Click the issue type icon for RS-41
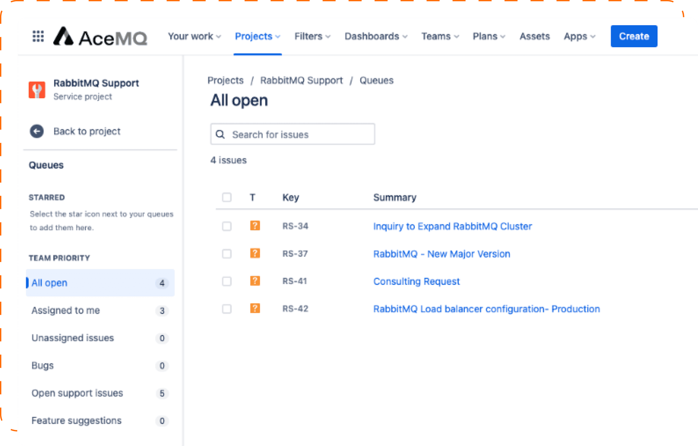The height and width of the screenshot is (446, 698). click(255, 281)
